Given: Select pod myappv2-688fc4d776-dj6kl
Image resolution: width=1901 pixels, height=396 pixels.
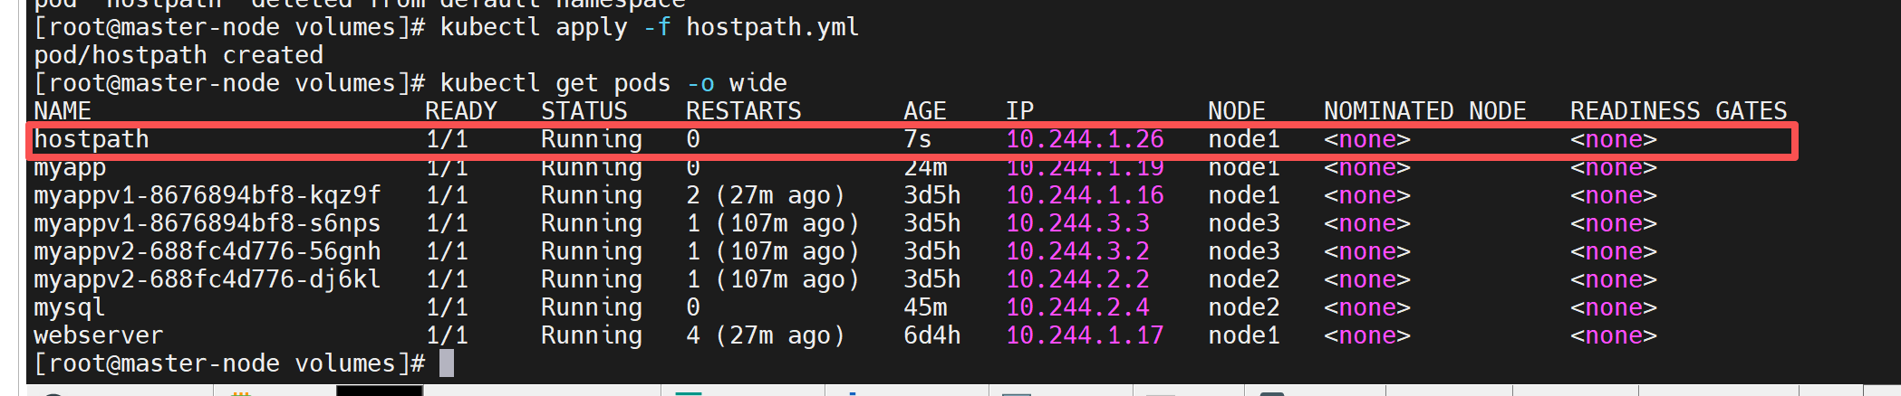Looking at the screenshot, I should point(207,279).
